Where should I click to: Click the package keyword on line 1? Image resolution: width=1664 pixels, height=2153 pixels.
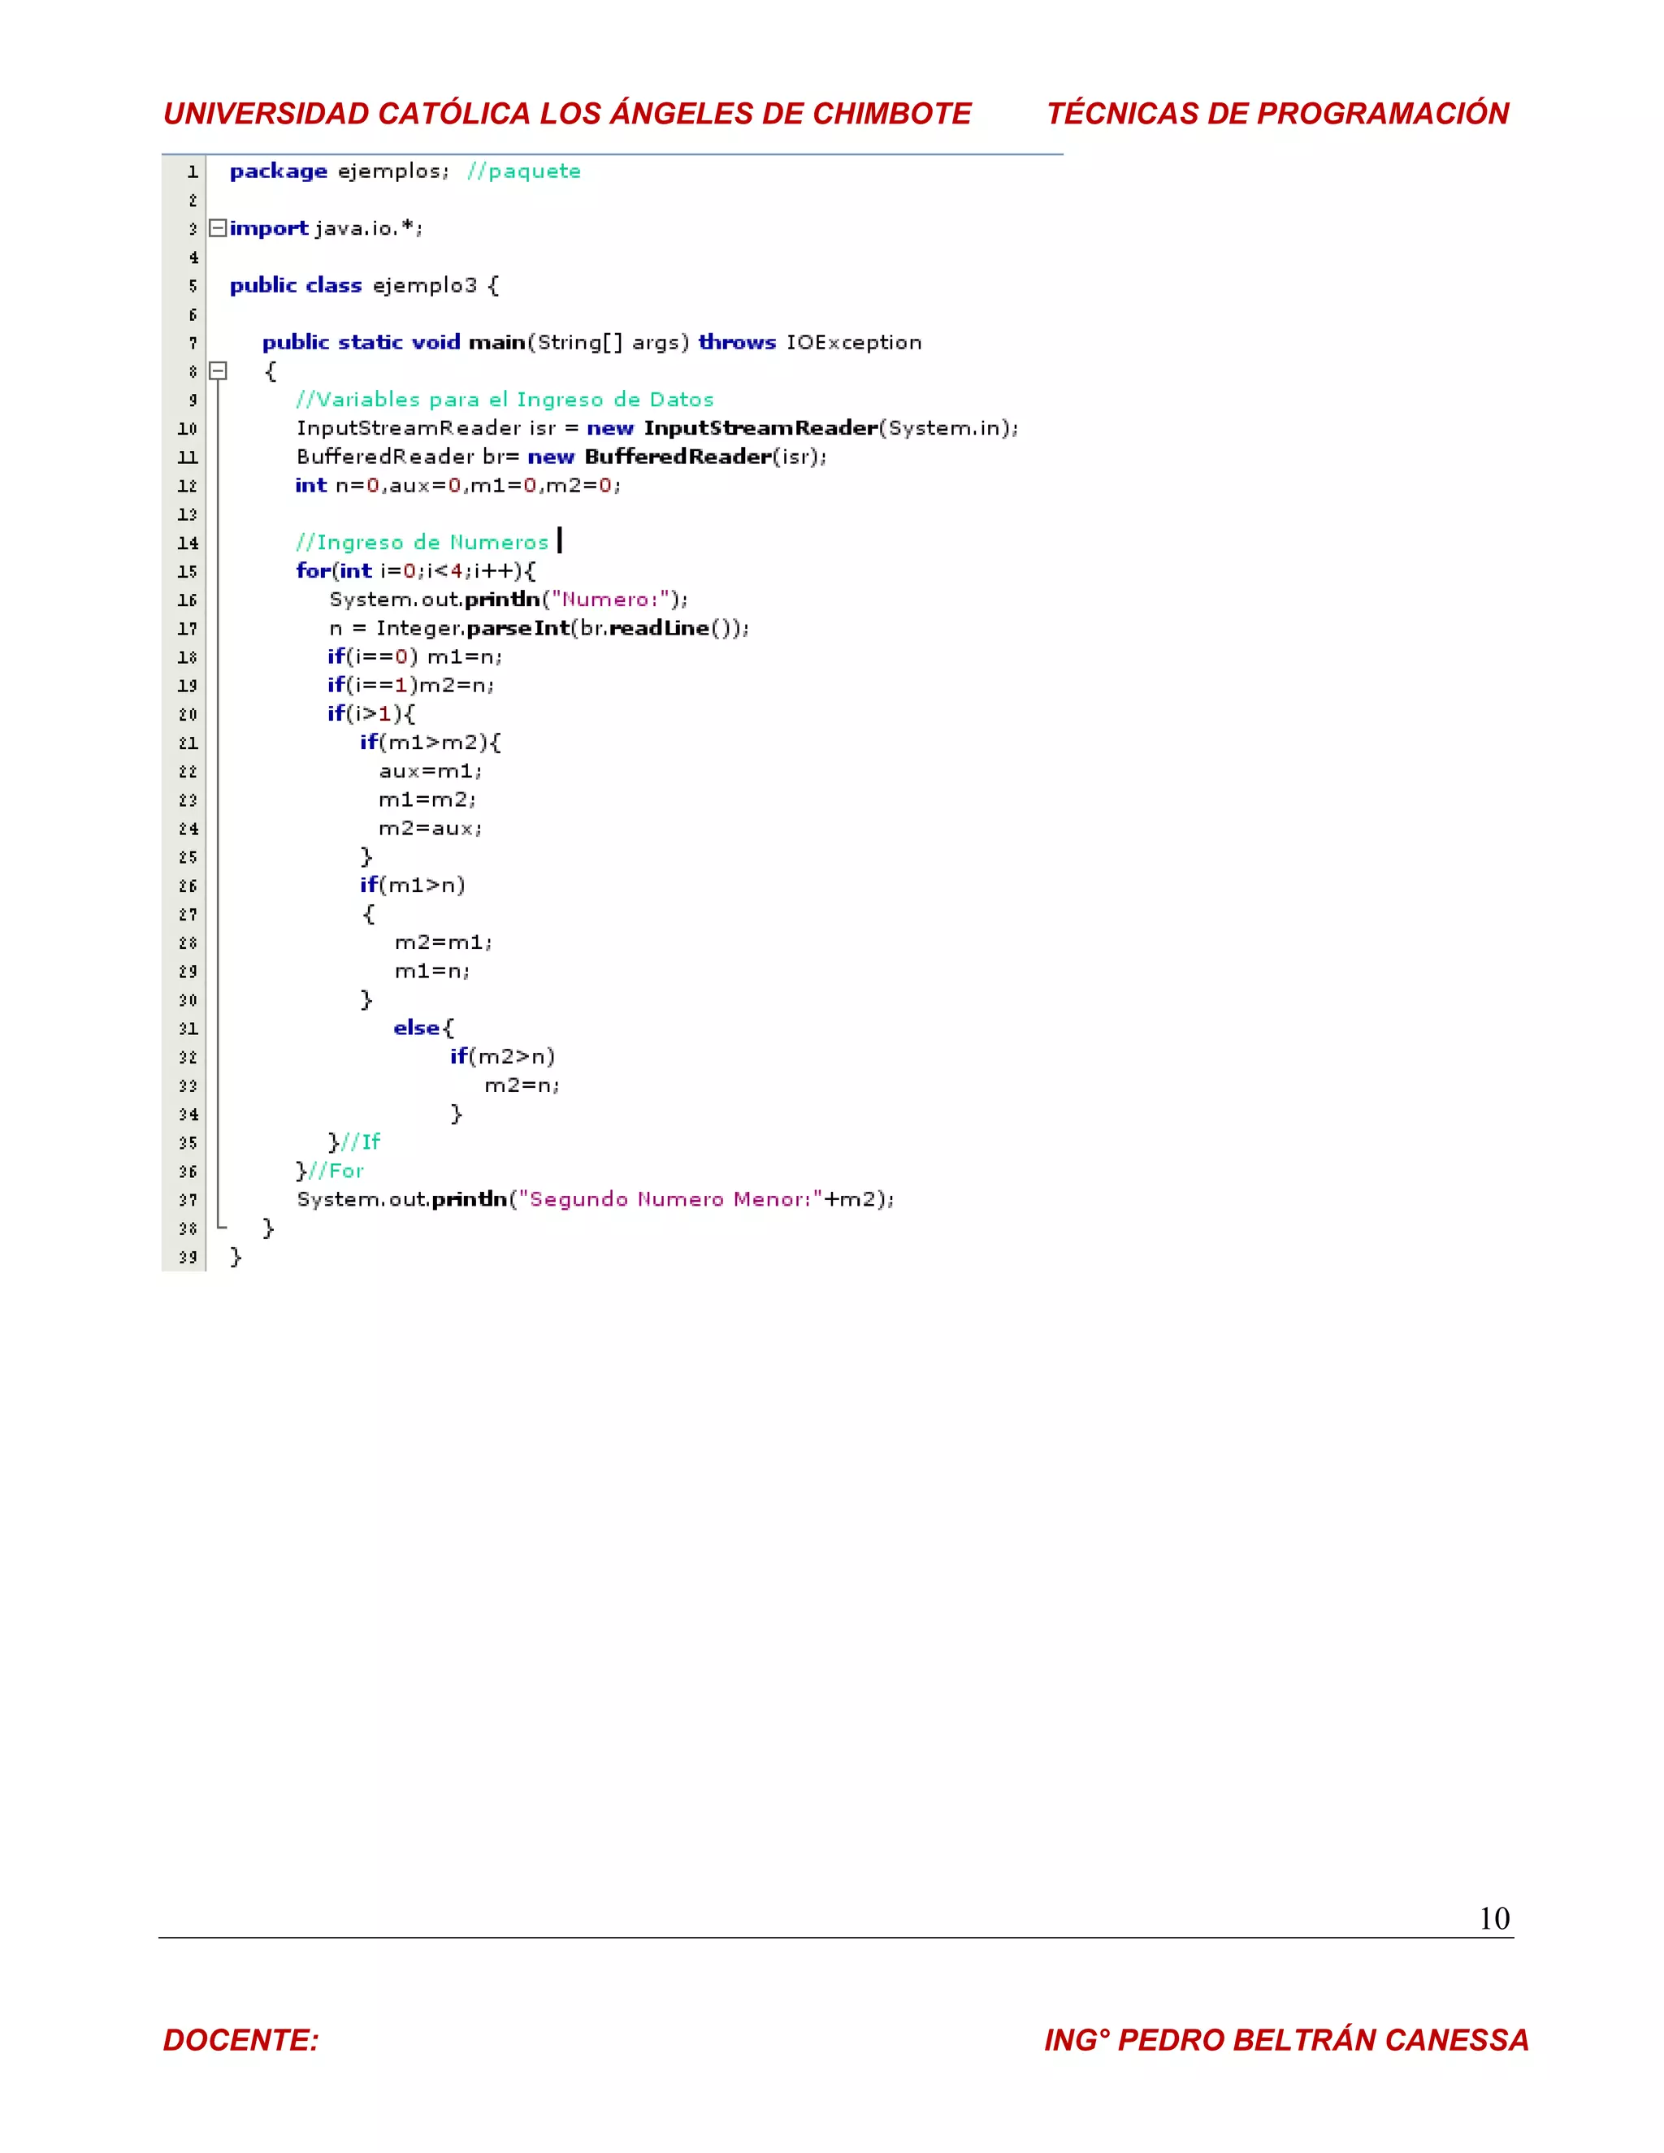[278, 171]
